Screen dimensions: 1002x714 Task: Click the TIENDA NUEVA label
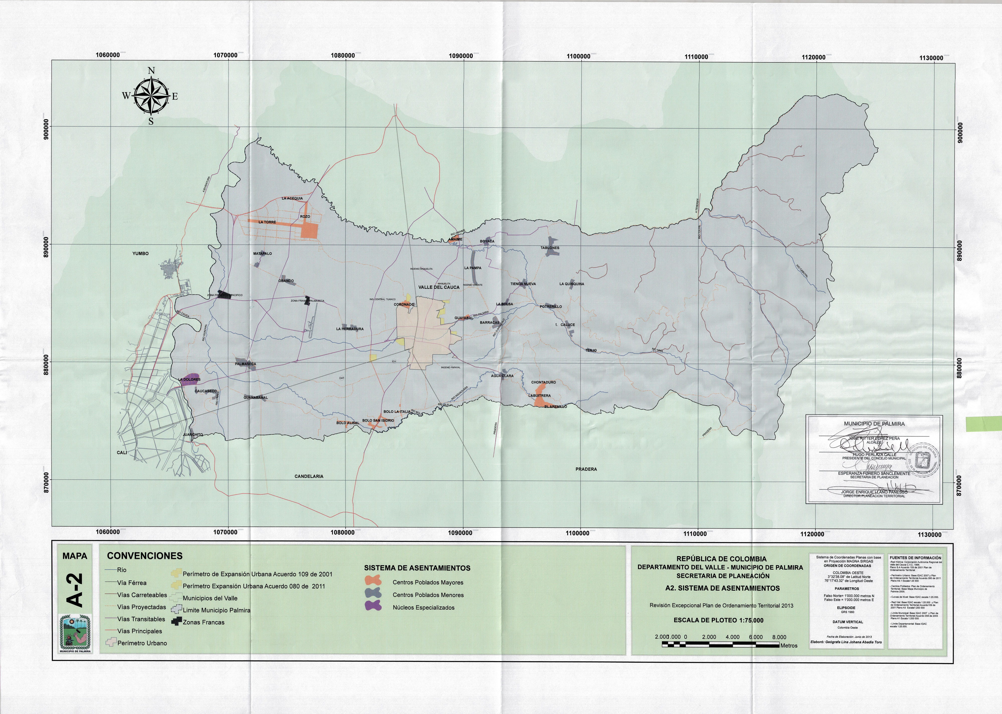click(523, 284)
